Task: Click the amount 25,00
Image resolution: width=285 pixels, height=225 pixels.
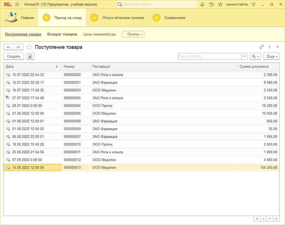Action: pos(273,129)
